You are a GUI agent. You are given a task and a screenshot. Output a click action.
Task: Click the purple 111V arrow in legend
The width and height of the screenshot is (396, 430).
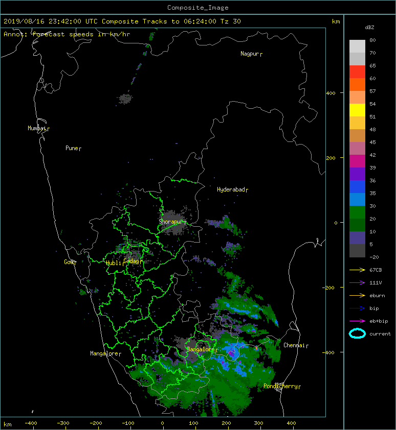coord(357,282)
